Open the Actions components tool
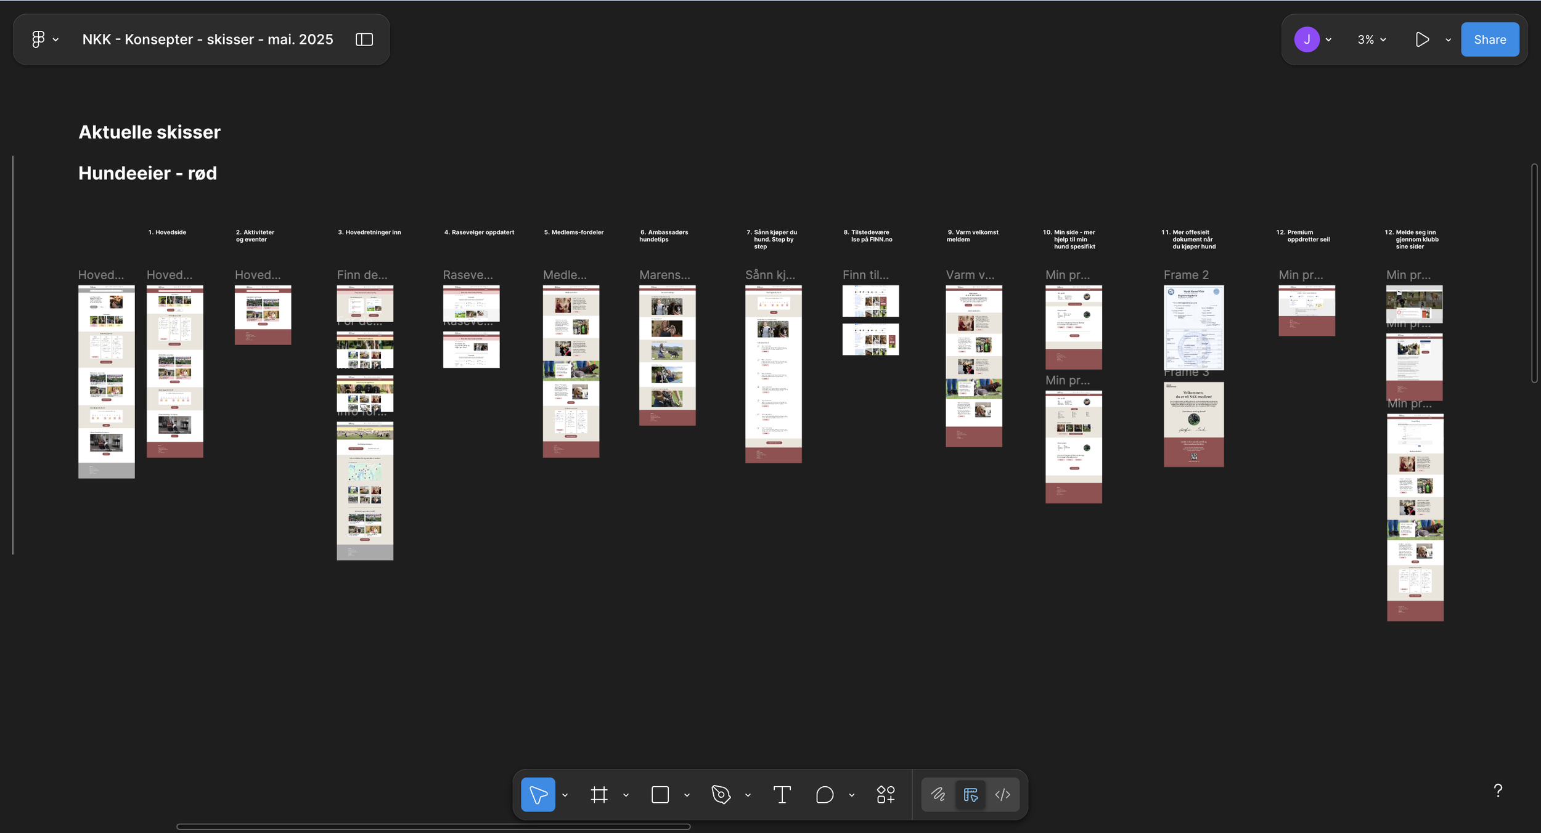This screenshot has width=1541, height=833. point(886,795)
